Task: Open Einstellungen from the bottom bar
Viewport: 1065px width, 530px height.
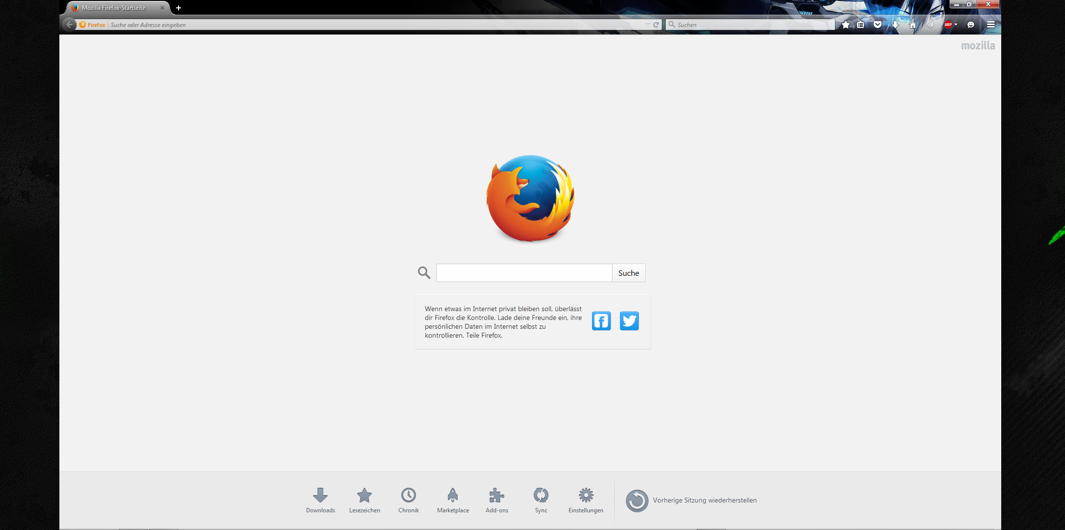Action: tap(586, 500)
